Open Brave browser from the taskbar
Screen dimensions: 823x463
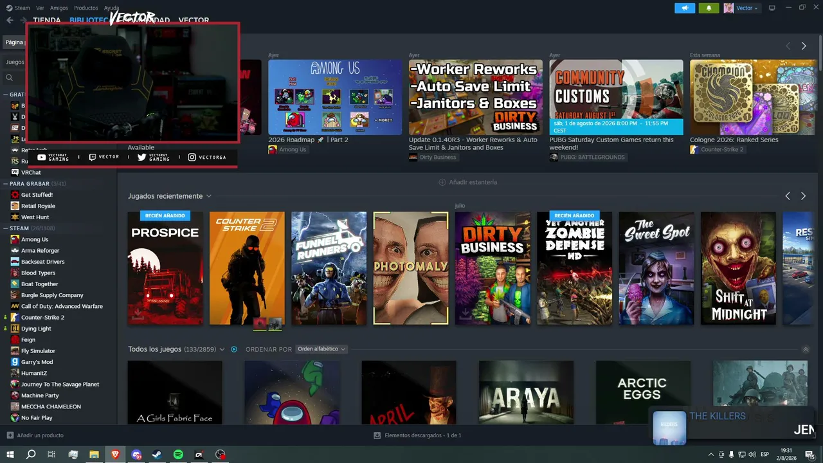click(x=115, y=455)
